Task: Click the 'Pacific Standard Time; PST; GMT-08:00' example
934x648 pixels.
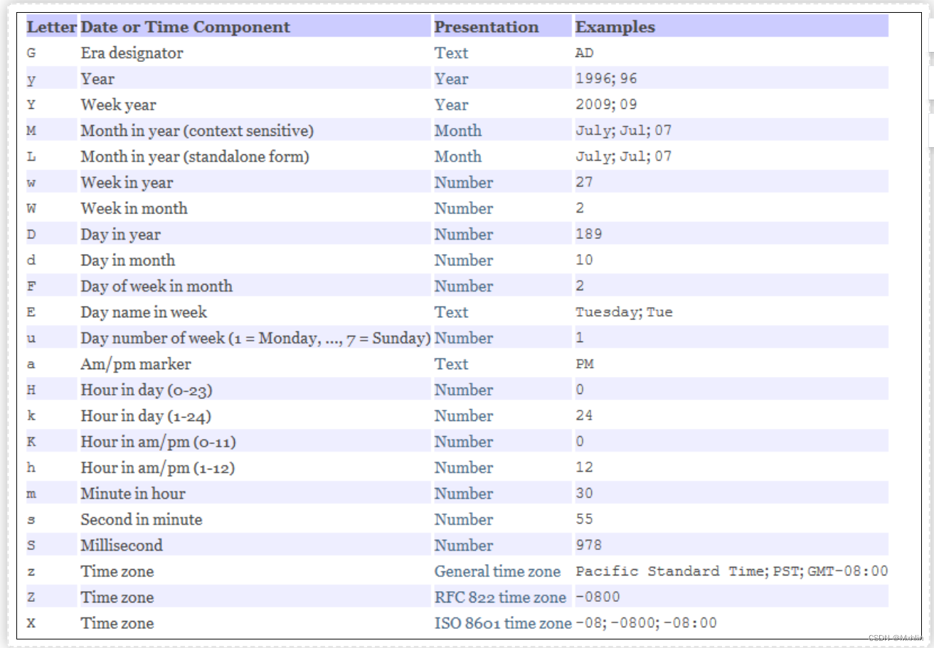Action: pos(731,571)
